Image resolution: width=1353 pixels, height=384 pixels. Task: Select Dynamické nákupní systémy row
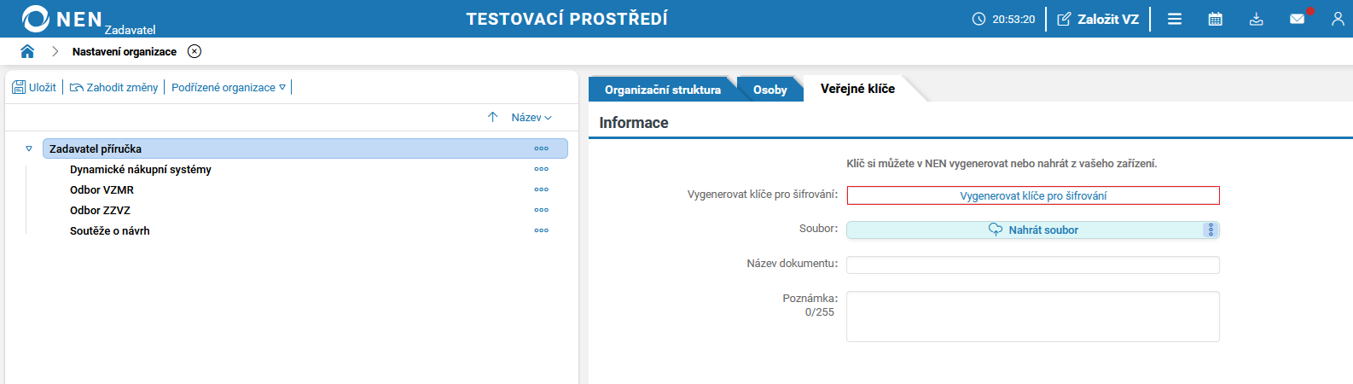pyautogui.click(x=141, y=169)
